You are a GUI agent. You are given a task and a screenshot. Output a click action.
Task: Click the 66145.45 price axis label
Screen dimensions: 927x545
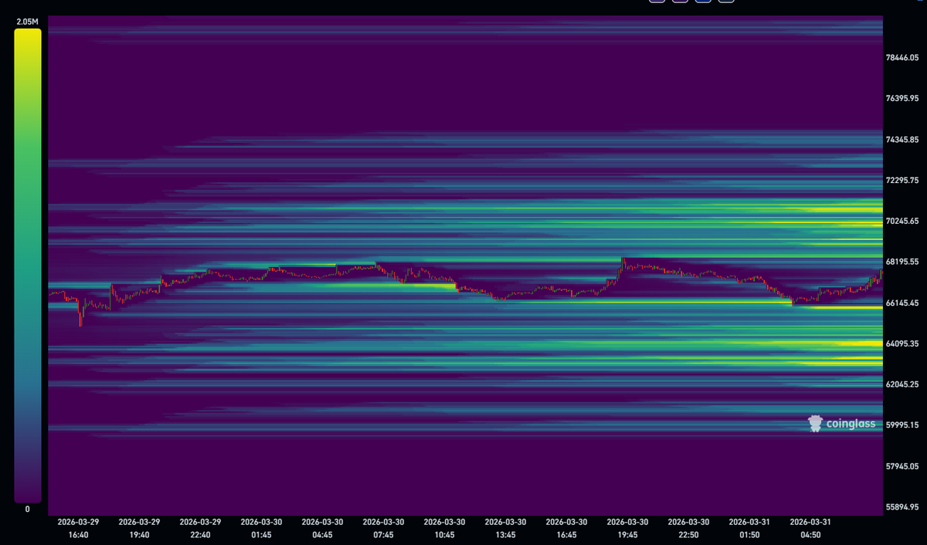coord(902,303)
